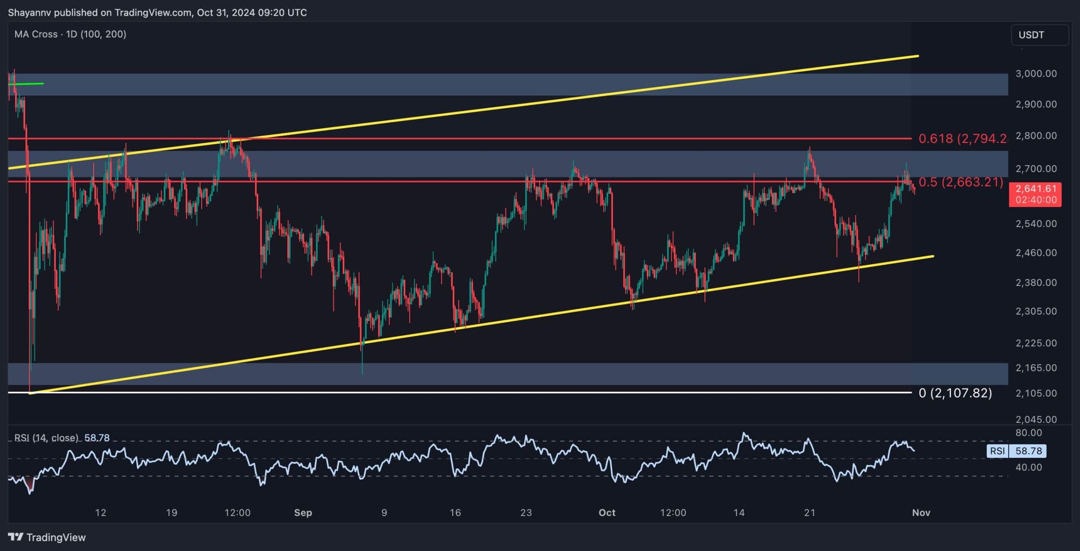Image resolution: width=1080 pixels, height=551 pixels.
Task: Select the 0.618 (2,794.2 Fibonacci label
Action: (x=963, y=139)
